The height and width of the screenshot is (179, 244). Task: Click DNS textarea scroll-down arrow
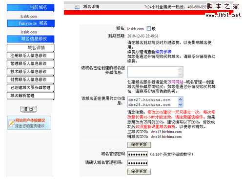point(181,105)
